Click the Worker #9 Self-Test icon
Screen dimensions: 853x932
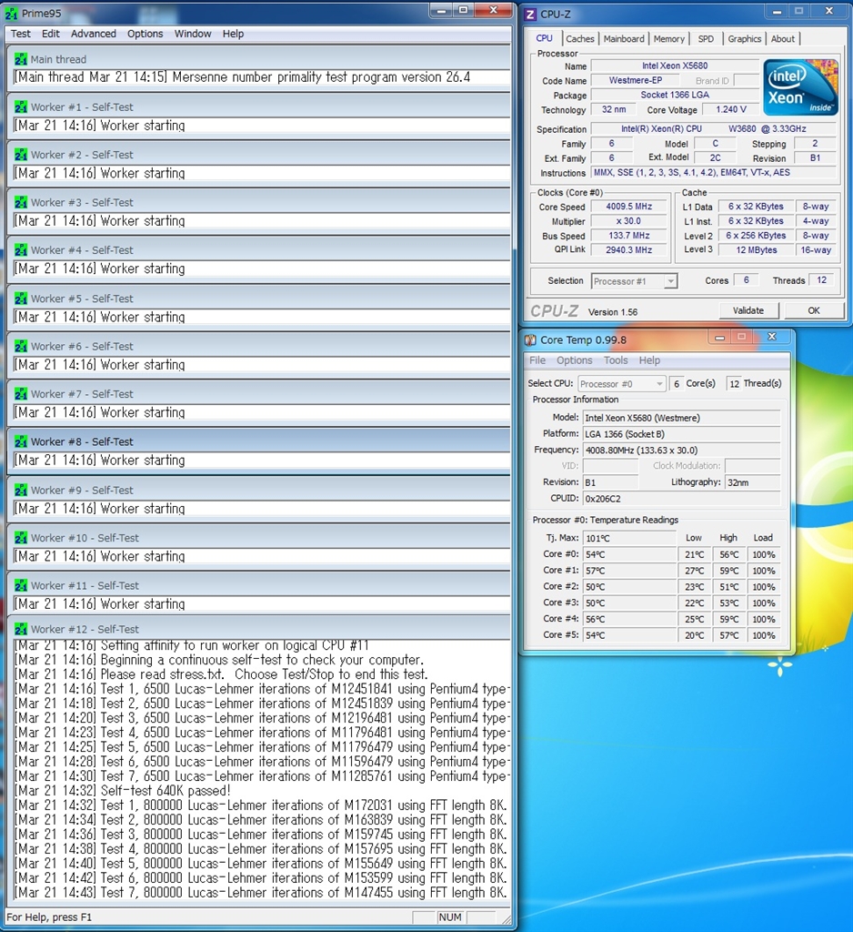[x=21, y=490]
